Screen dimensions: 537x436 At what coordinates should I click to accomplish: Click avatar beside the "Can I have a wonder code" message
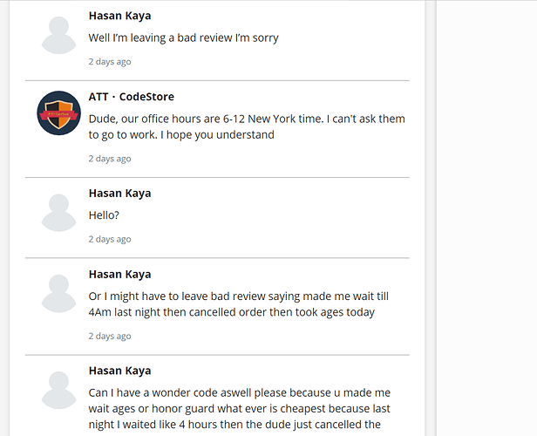pyautogui.click(x=59, y=390)
